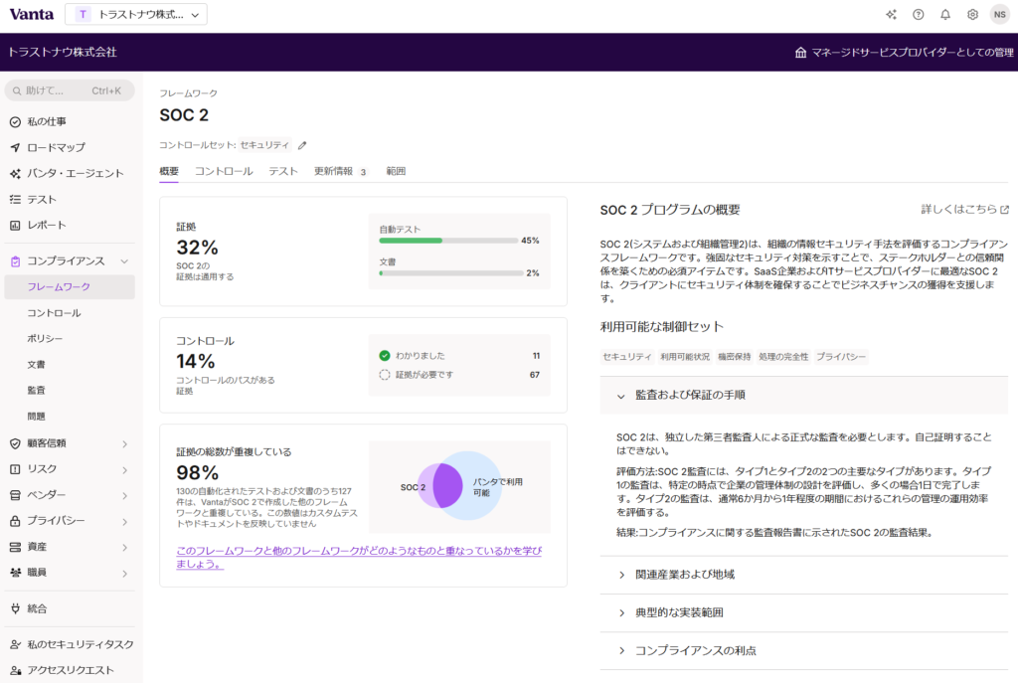Viewport: 1018px width, 683px height.
Task: Open バンタ・エージェント in the sidebar
Action: point(75,173)
